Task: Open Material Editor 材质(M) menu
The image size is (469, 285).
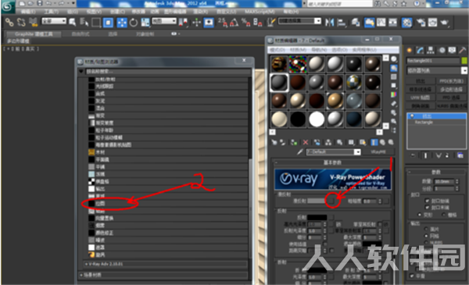Action: tap(298, 50)
